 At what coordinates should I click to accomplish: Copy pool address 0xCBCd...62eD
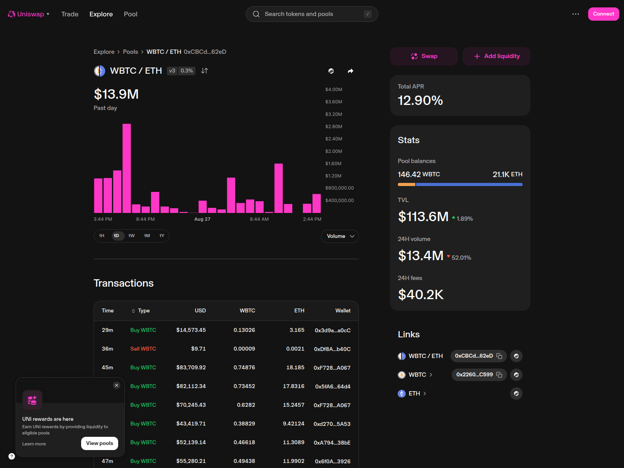[479, 356]
